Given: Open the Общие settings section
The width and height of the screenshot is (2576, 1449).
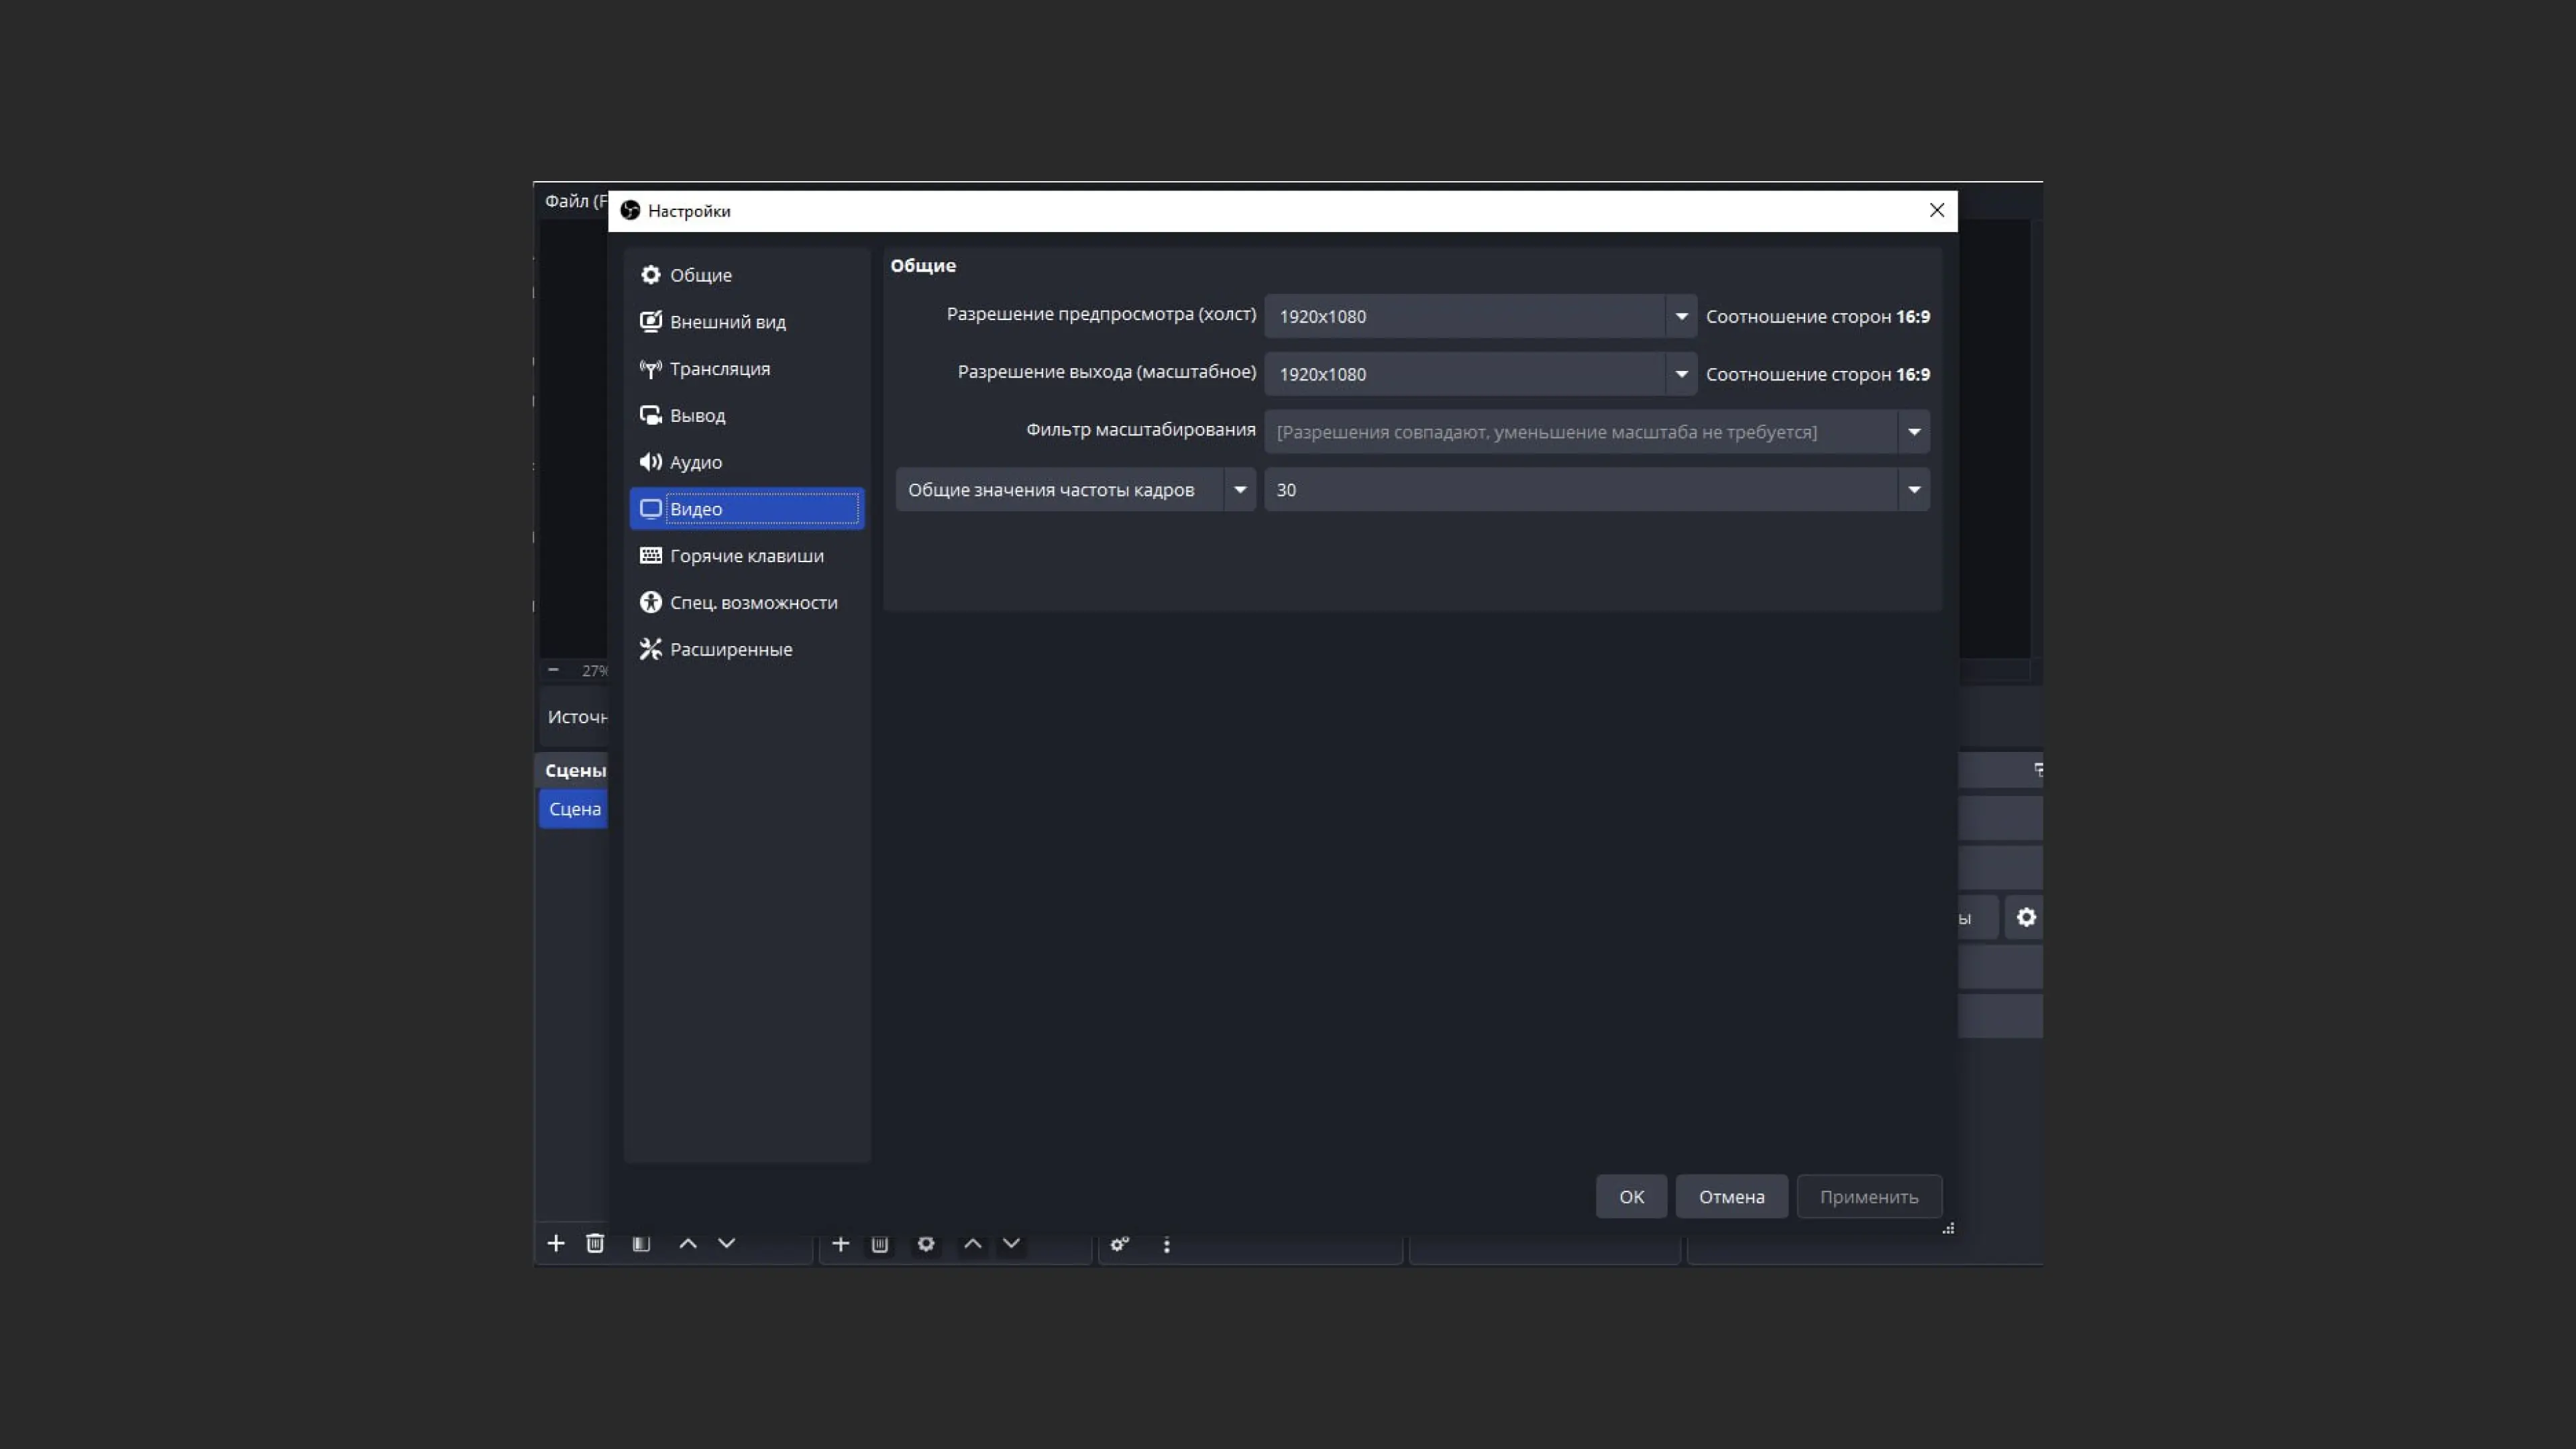Looking at the screenshot, I should point(700,275).
